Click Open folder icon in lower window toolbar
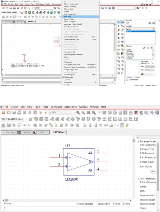The image size is (160, 212). (9, 112)
